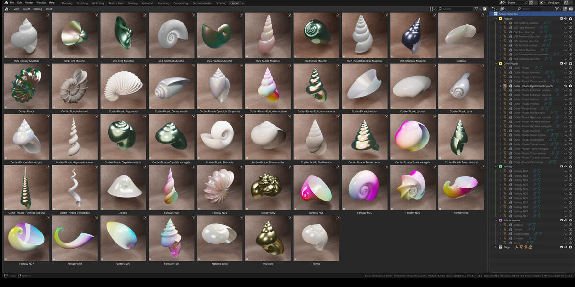Collapse the Tabula antiqua collection

pyautogui.click(x=496, y=221)
